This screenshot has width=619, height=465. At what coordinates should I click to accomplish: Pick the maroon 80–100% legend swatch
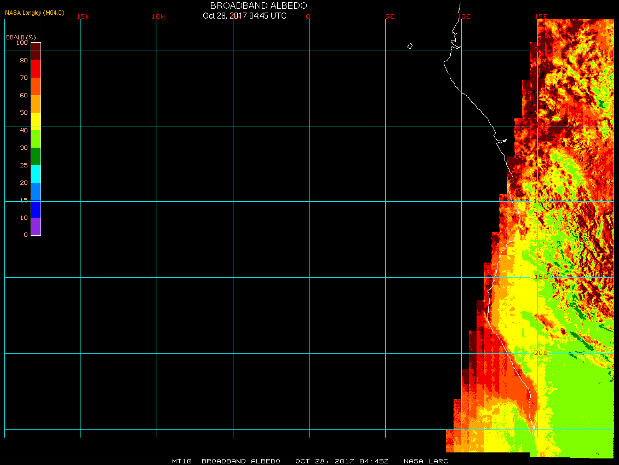tap(36, 51)
